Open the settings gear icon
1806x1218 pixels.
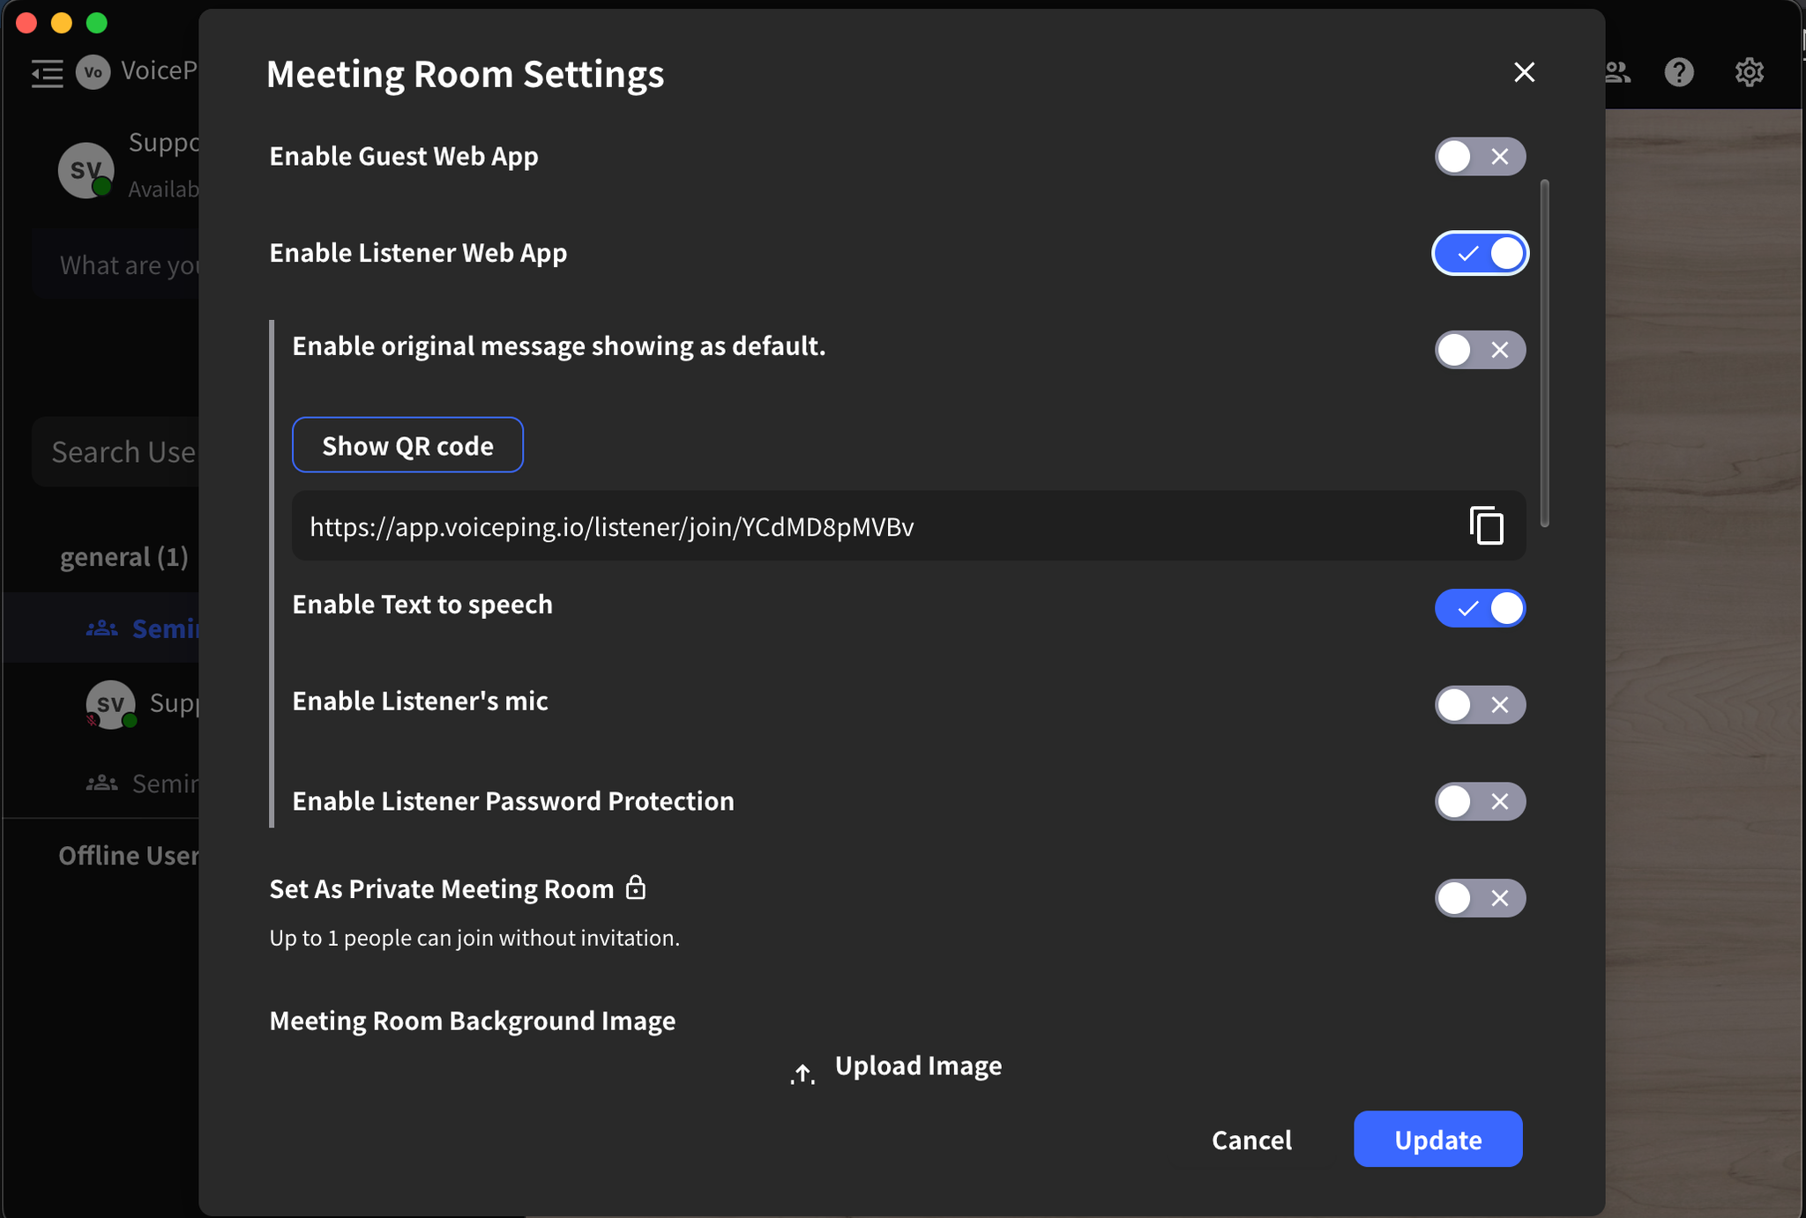click(1749, 72)
